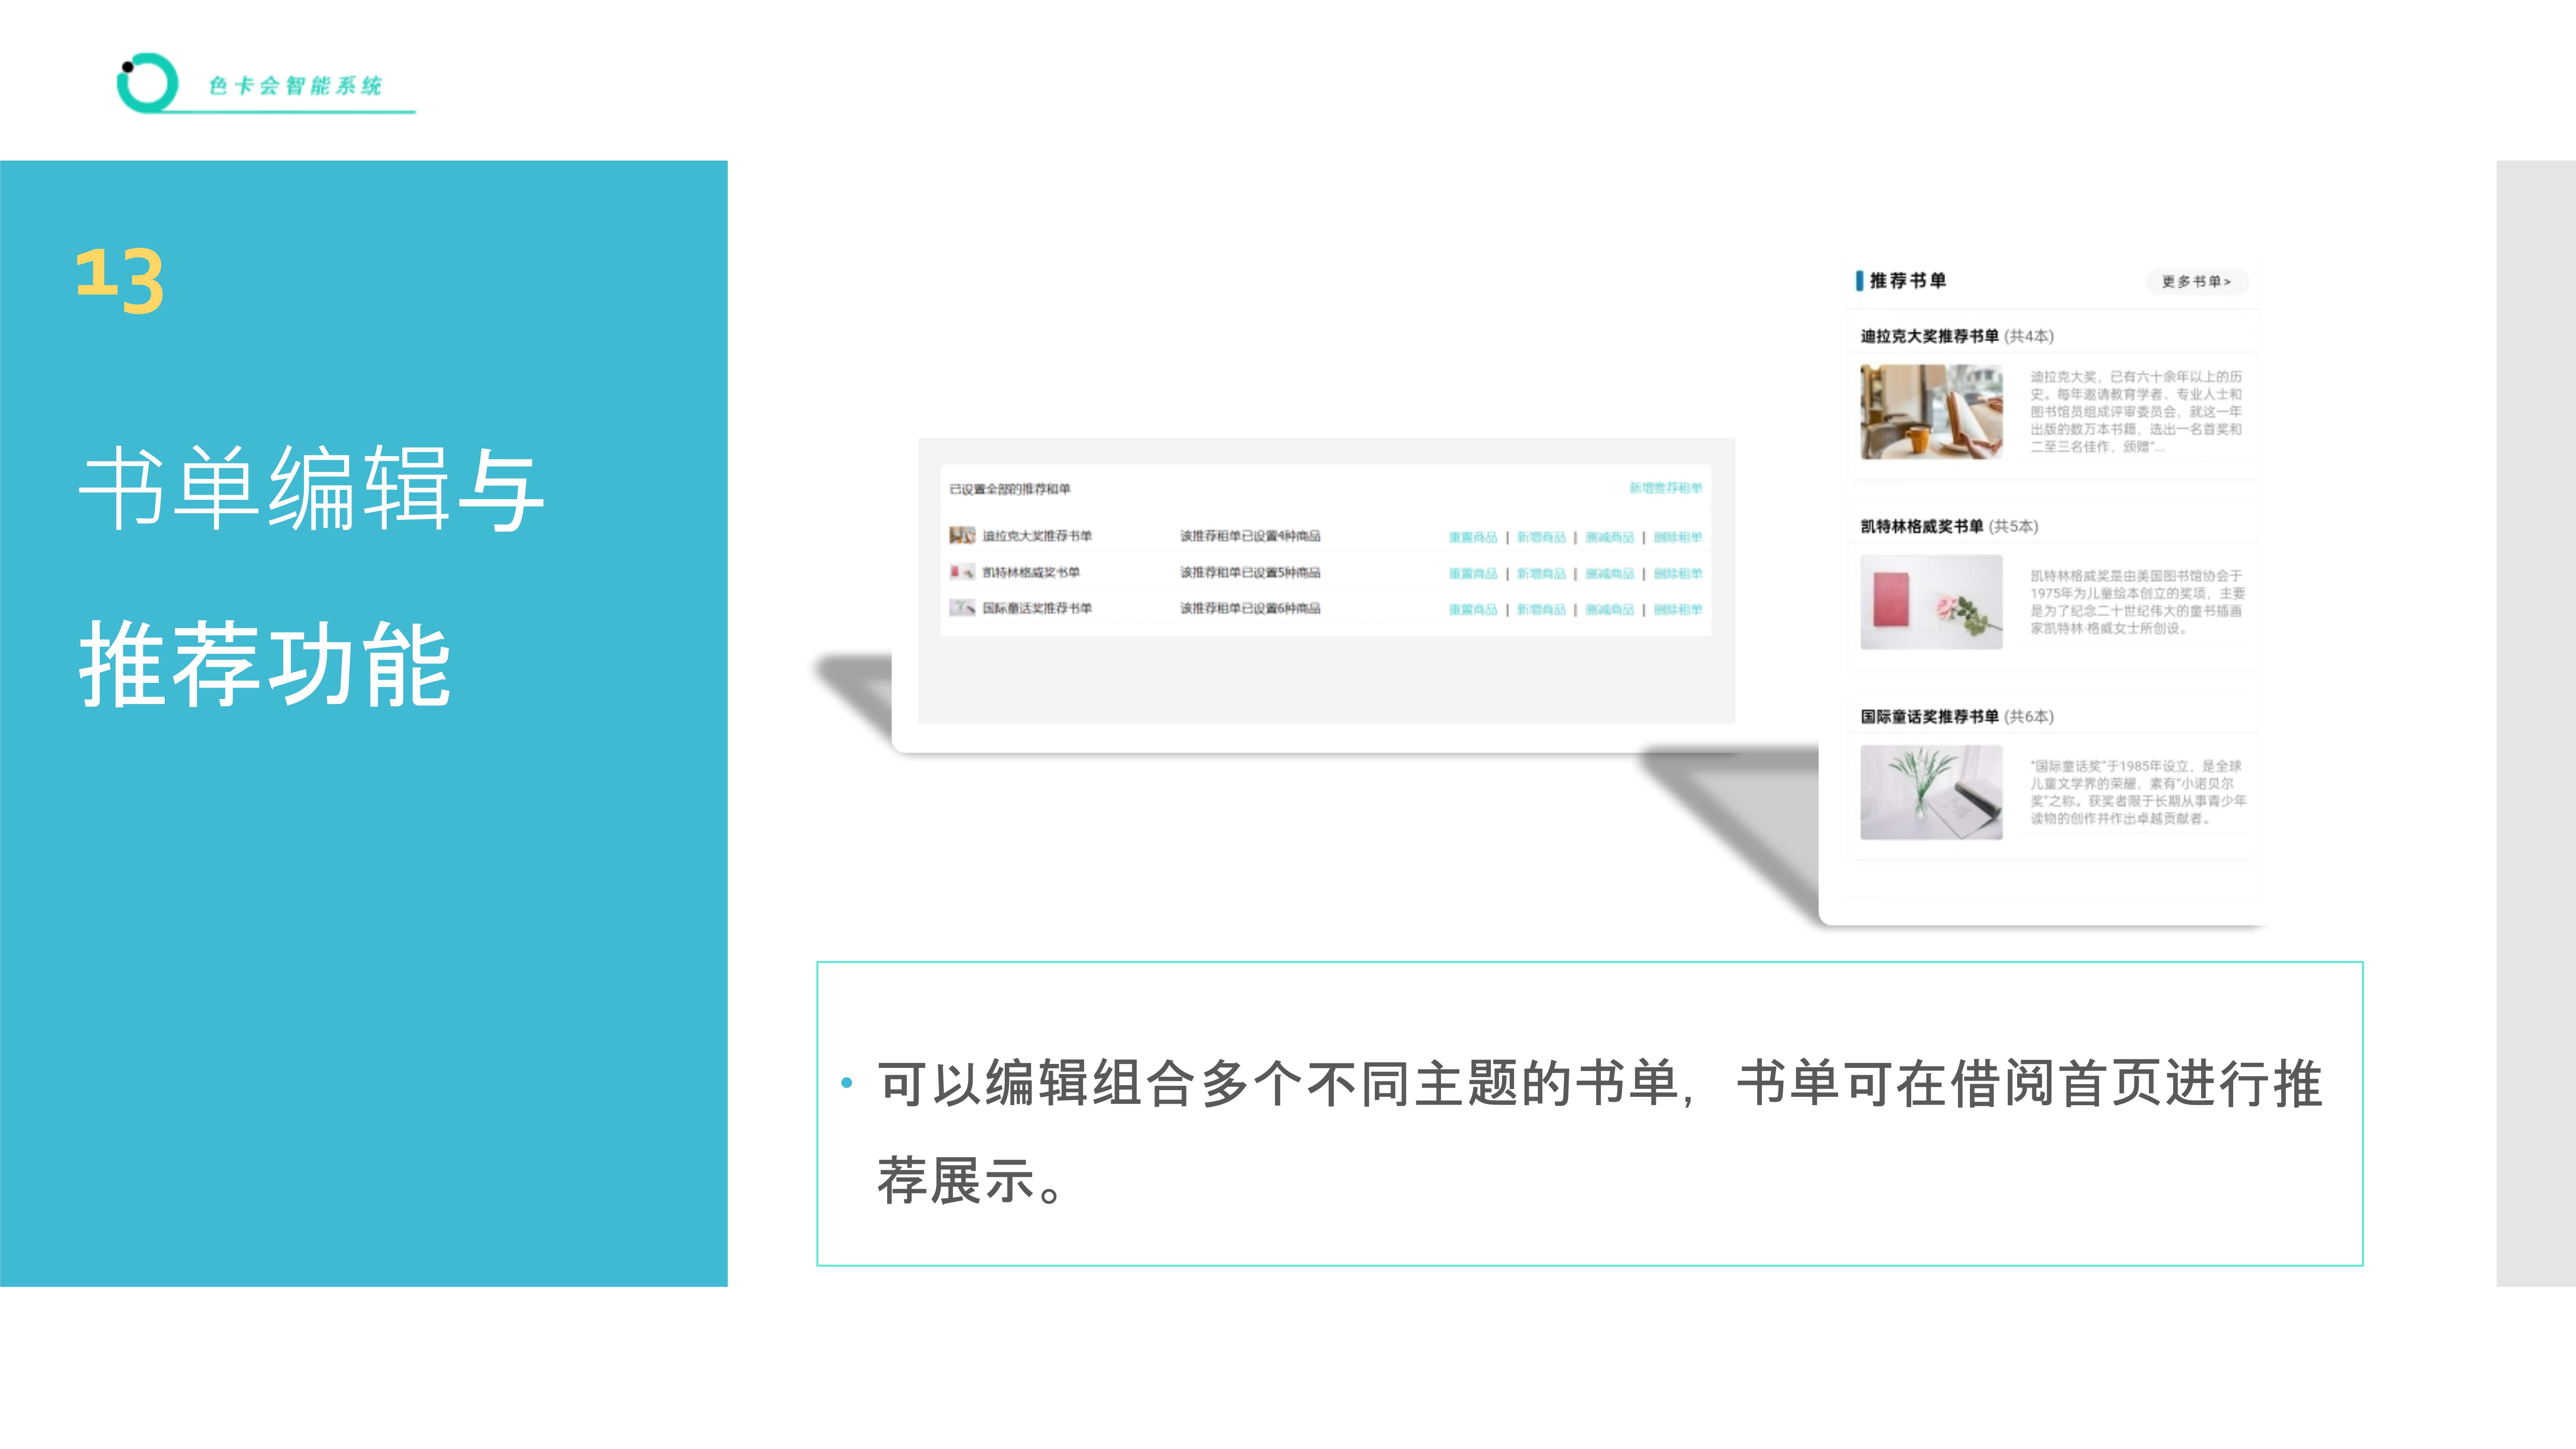Click plant and notebook image of 国际童话奖 card
This screenshot has height=1449, width=2576.
tap(1931, 792)
